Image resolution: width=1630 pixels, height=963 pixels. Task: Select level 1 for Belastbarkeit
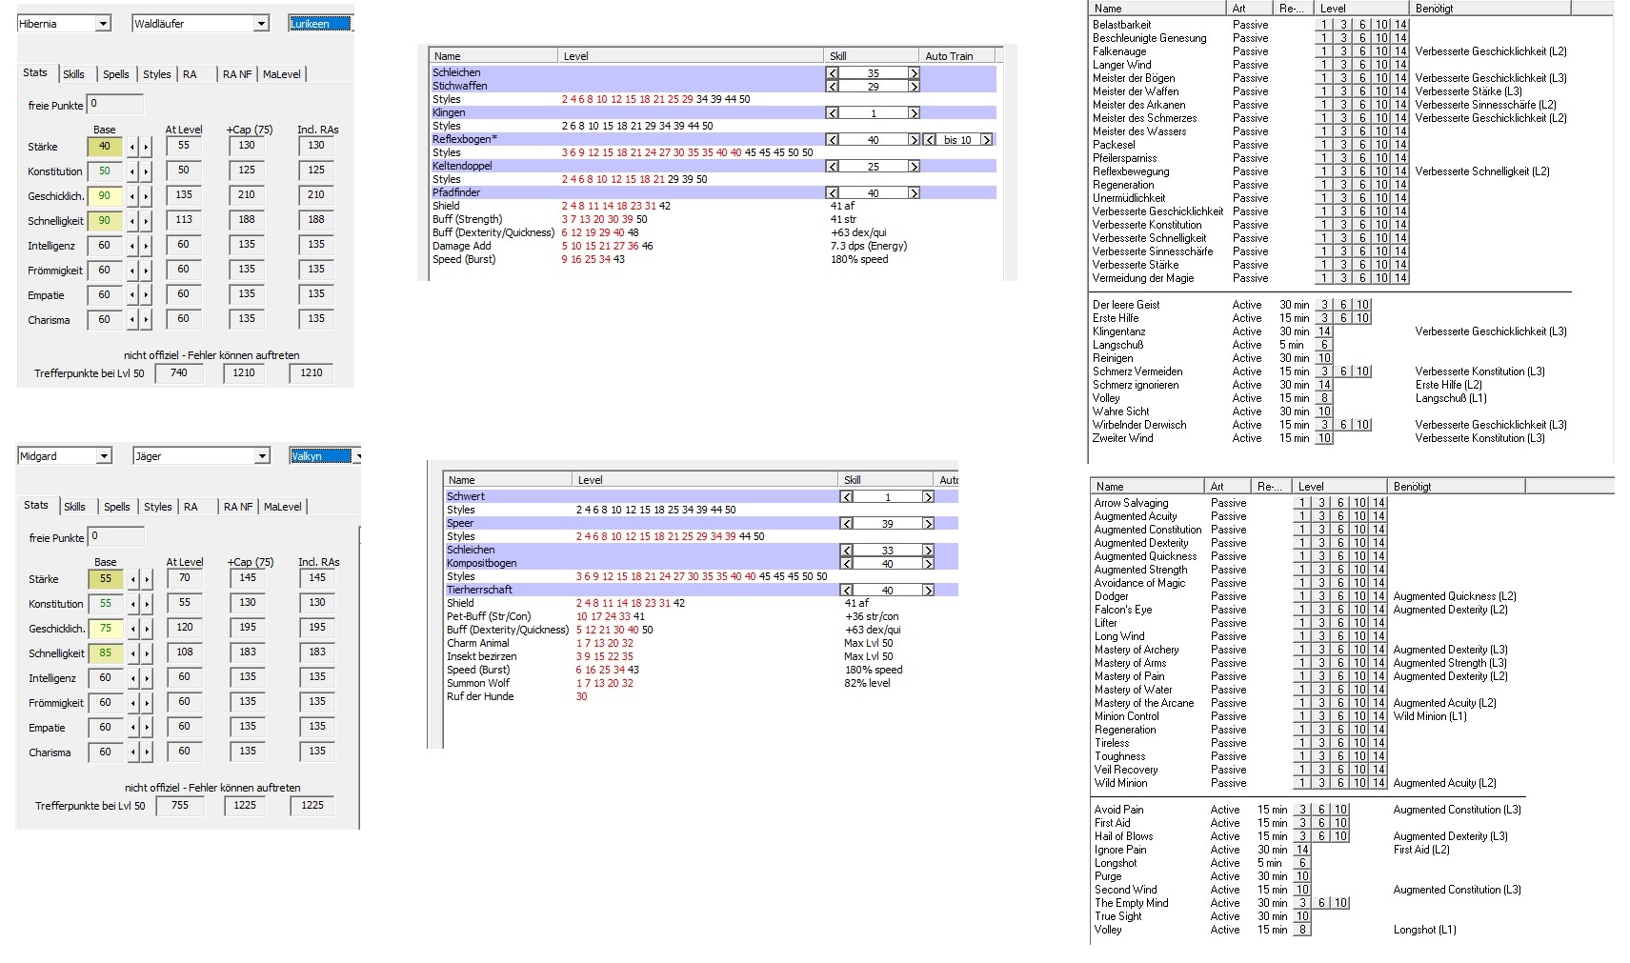click(1324, 25)
